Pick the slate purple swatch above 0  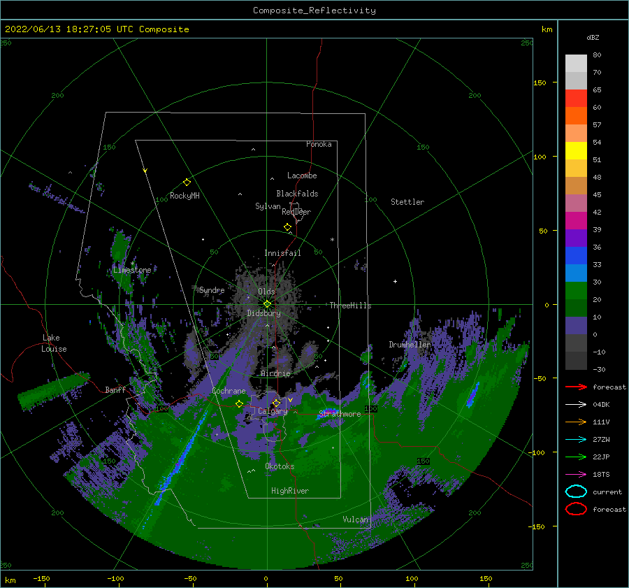tap(576, 325)
